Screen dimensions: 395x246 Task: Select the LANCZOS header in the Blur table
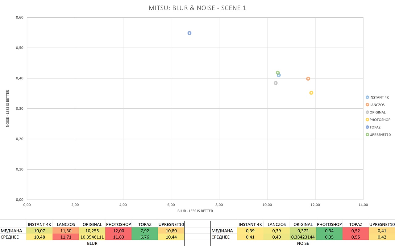[x=66, y=224]
